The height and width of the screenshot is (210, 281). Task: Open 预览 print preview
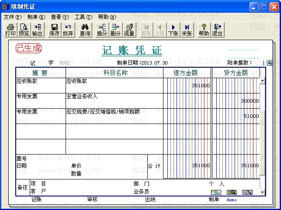24,30
